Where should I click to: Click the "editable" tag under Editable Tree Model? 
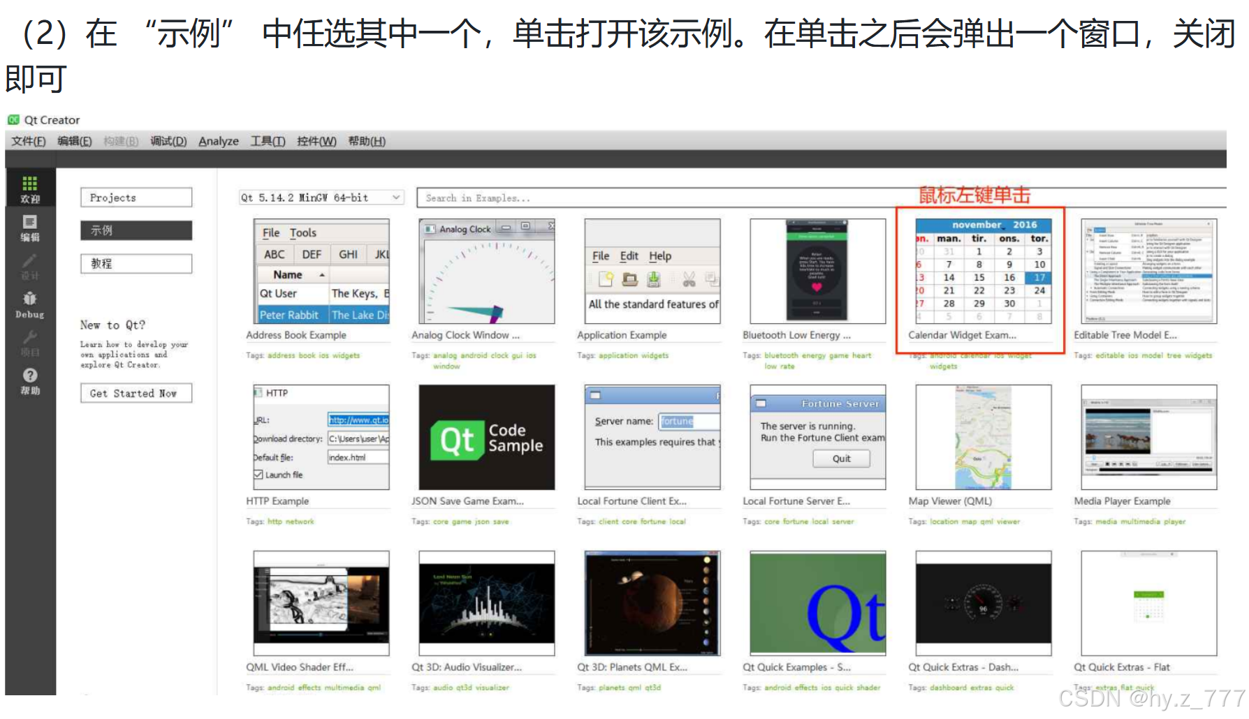pyautogui.click(x=1110, y=355)
